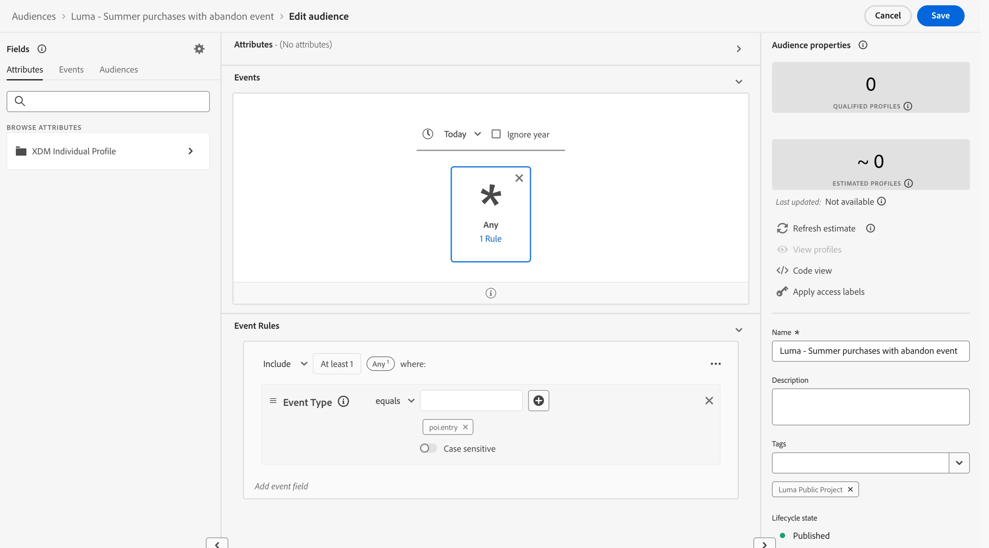Screen dimensions: 989x548
Task: Collapse the Events section
Action: 739,82
